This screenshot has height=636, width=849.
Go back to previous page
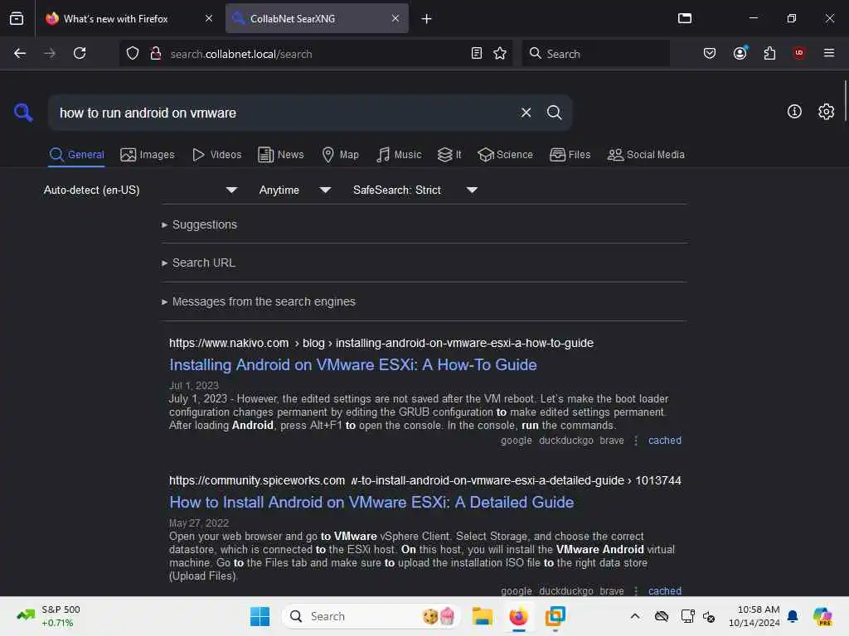pos(20,53)
